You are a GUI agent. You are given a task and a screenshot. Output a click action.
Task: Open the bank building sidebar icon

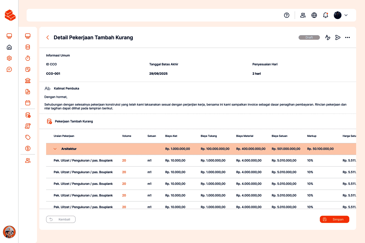coord(28,80)
